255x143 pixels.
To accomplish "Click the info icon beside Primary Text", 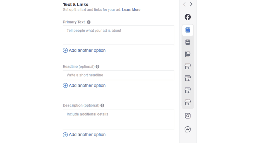I will coord(89,22).
